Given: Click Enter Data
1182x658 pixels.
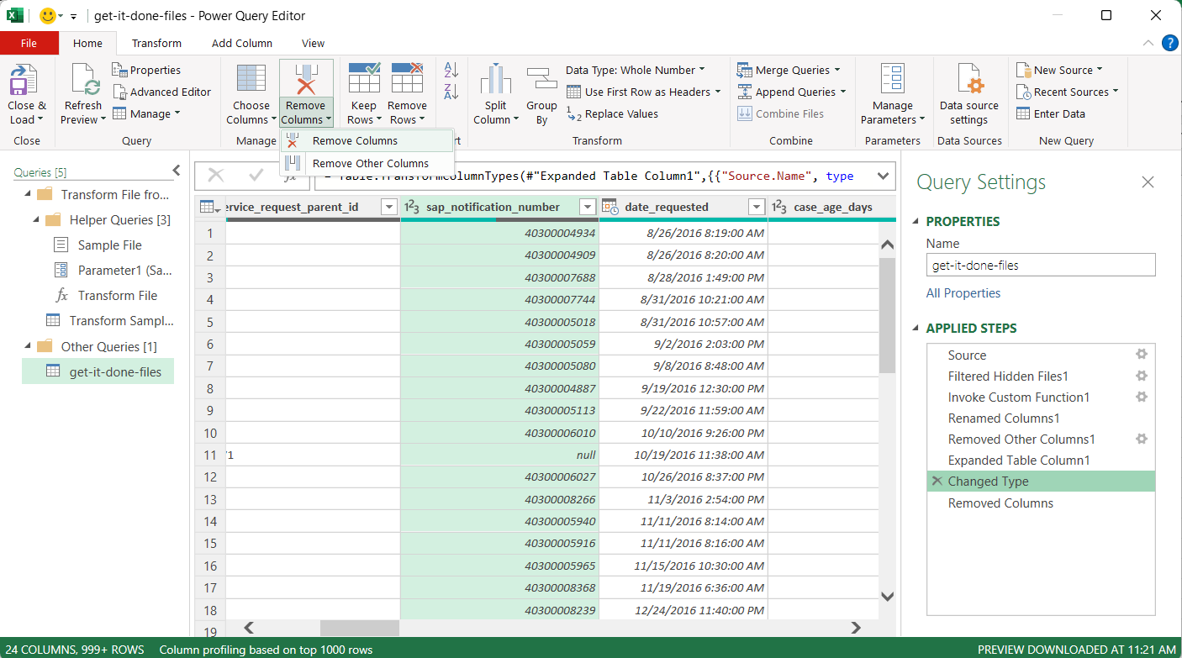Looking at the screenshot, I should (x=1051, y=113).
